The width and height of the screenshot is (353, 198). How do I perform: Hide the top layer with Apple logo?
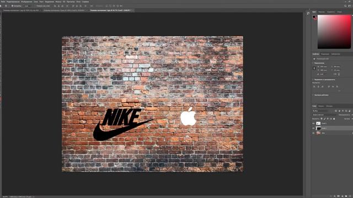313,123
